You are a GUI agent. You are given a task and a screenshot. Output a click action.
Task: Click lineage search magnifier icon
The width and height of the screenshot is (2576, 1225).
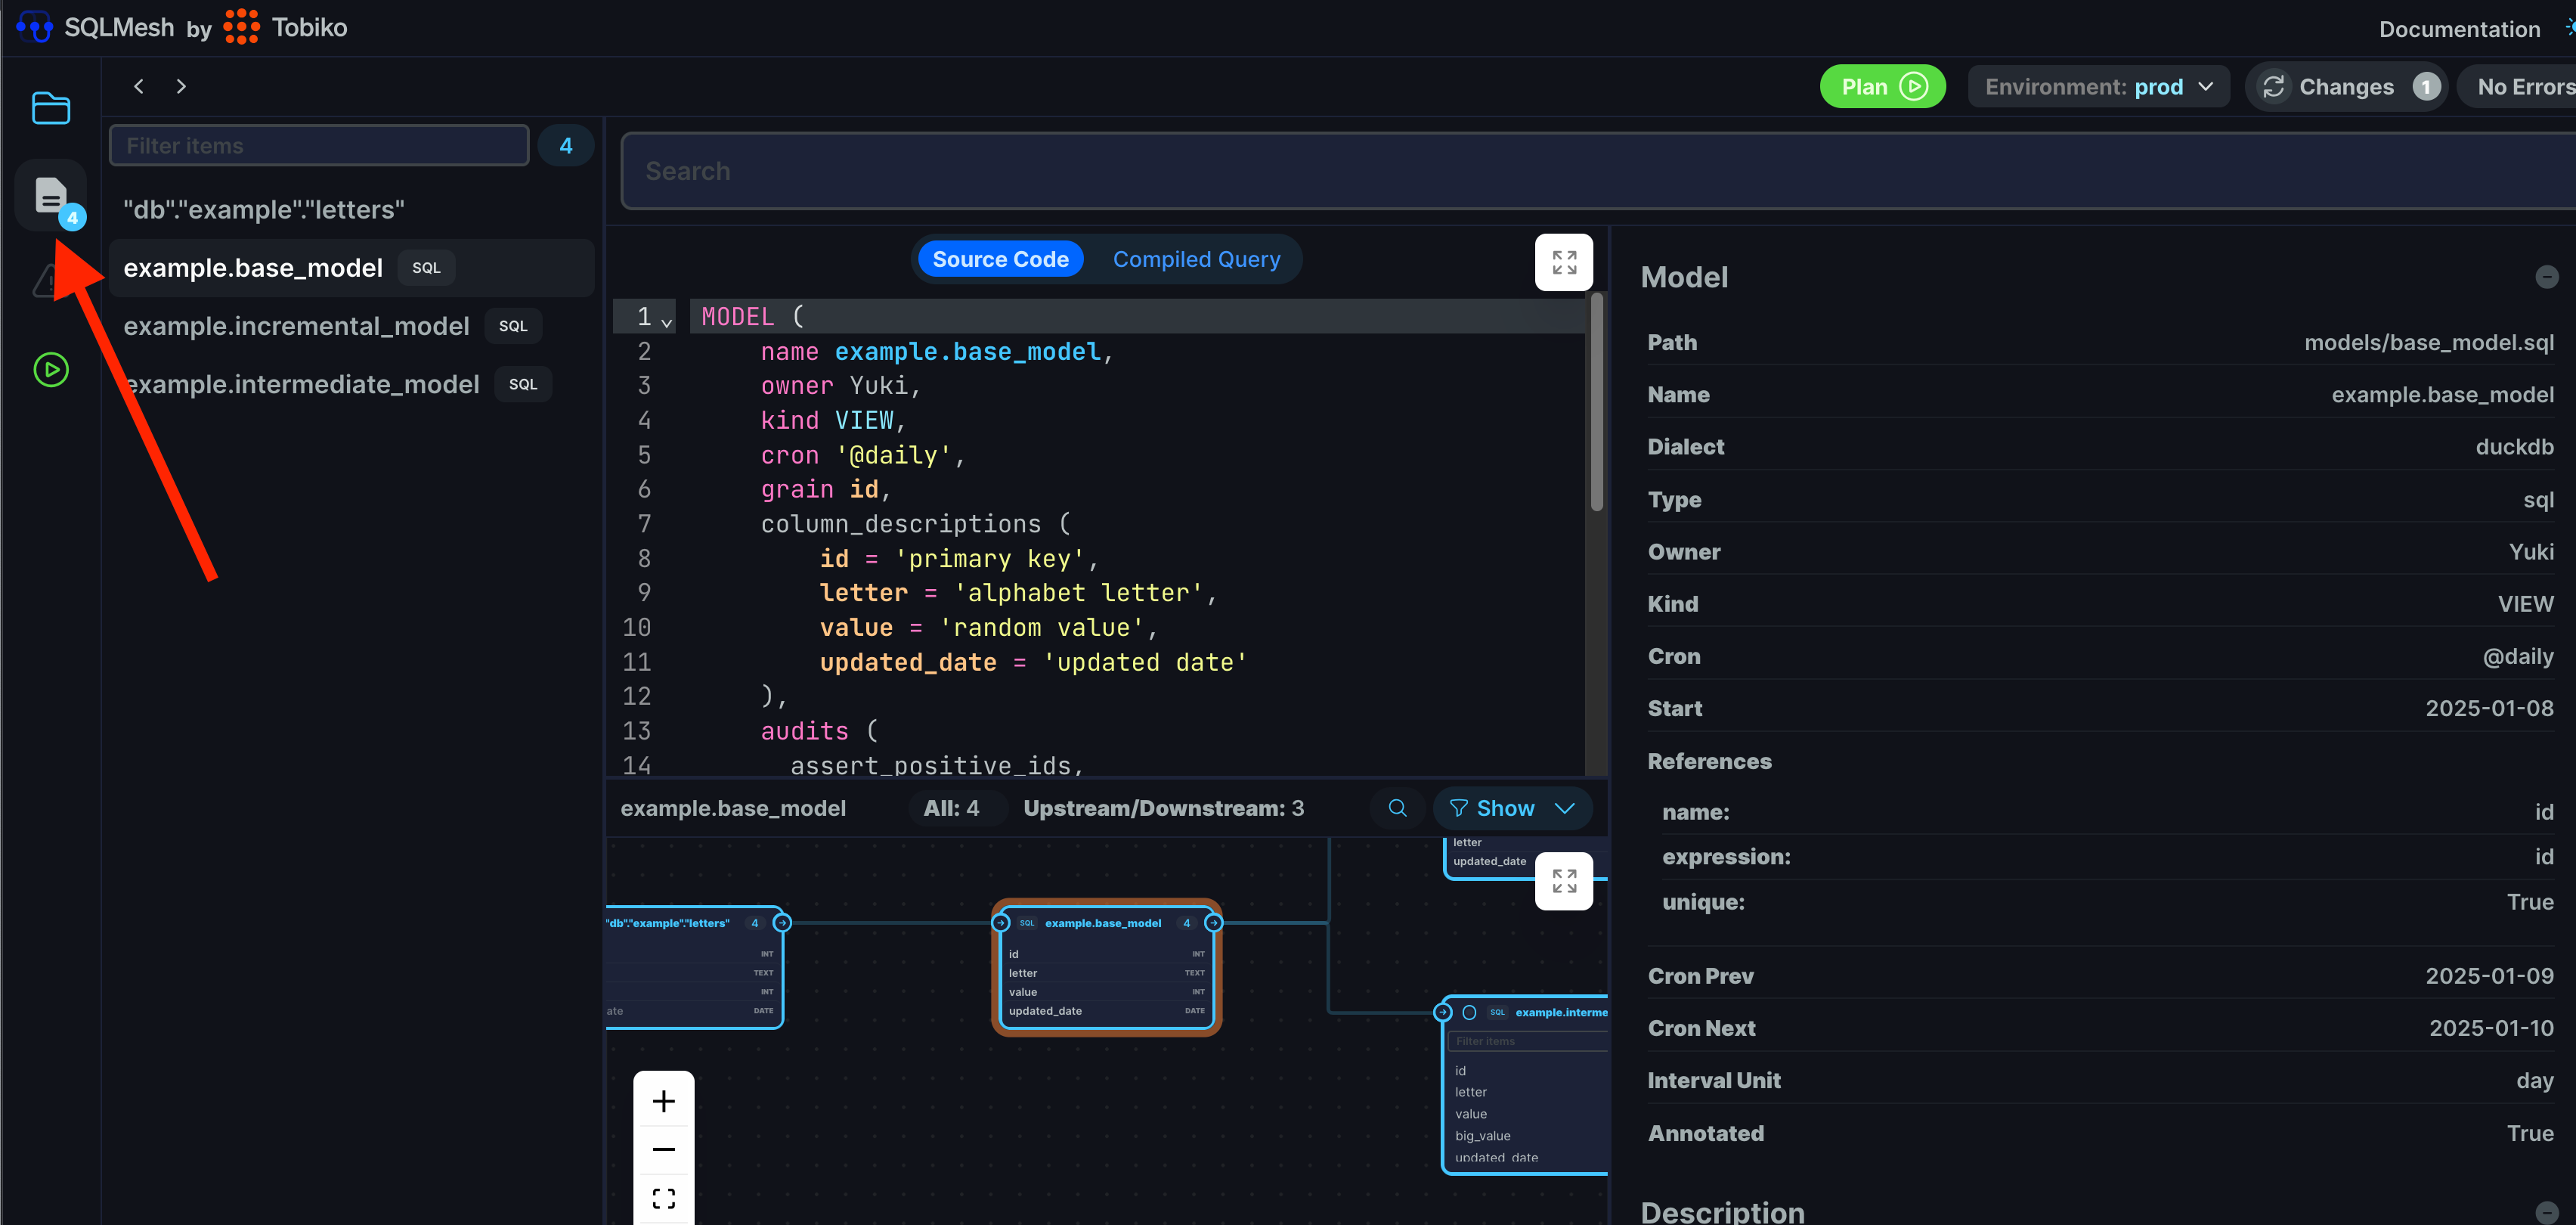(1397, 808)
